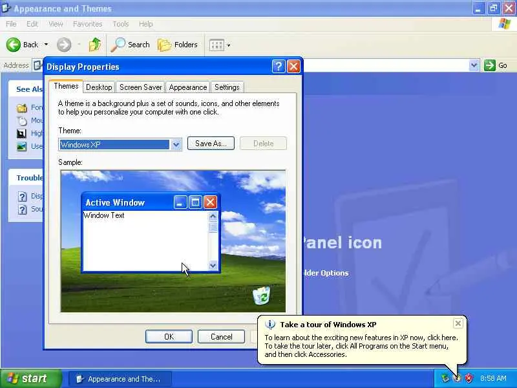The image size is (517, 388).
Task: Open the View menu
Action: (x=56, y=24)
